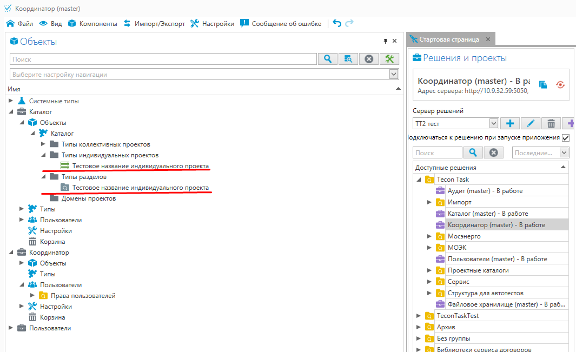Screen dimensions: 576x352
Task: Select Аудит (master) - В работе solution
Action: (485, 190)
